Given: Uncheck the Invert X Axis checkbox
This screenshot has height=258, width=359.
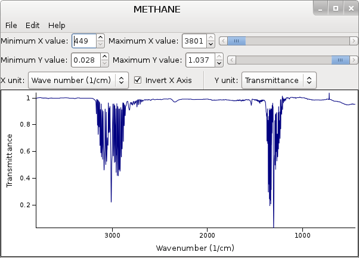Looking at the screenshot, I should pos(138,80).
